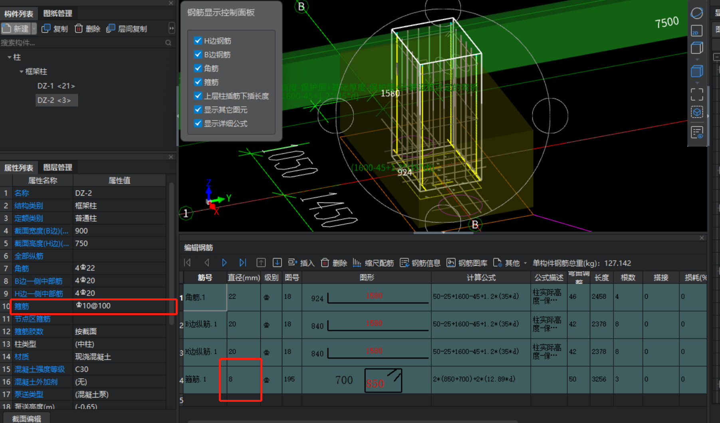Click the 插入 insert row button
This screenshot has height=423, width=720.
[301, 263]
